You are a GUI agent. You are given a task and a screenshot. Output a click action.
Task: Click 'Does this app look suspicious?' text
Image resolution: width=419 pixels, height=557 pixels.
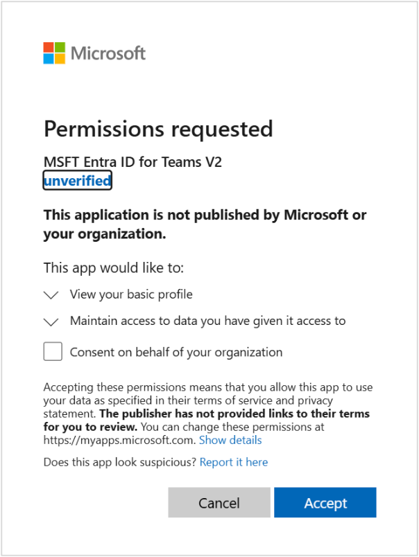[120, 462]
